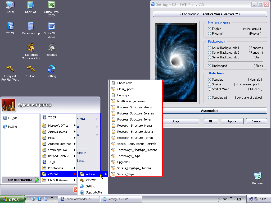Click the Technology_Ships file icon

tap(113, 156)
